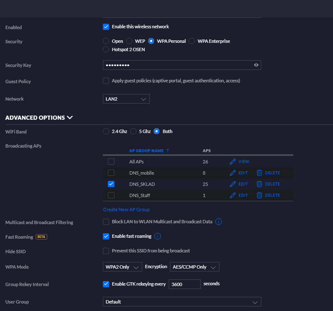
Task: Click the Create New AP Group link
Action: pos(126,210)
